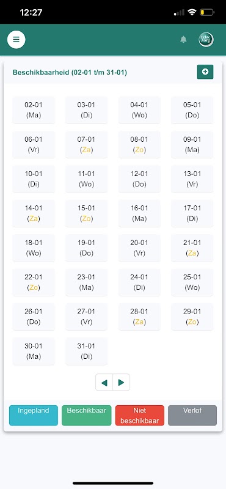Open date 12-01 (Do)
The image size is (226, 489).
tap(139, 179)
